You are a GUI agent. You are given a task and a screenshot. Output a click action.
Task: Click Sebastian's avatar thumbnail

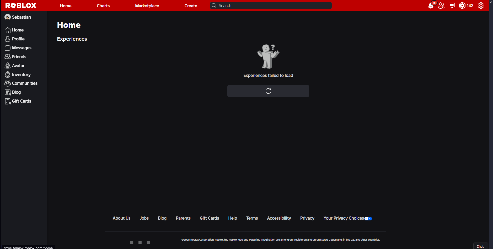(x=8, y=17)
